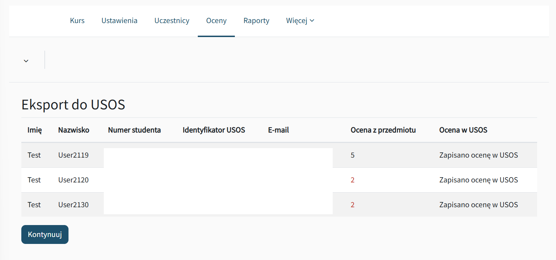Select the User2119 surname cell
556x260 pixels.
73,155
